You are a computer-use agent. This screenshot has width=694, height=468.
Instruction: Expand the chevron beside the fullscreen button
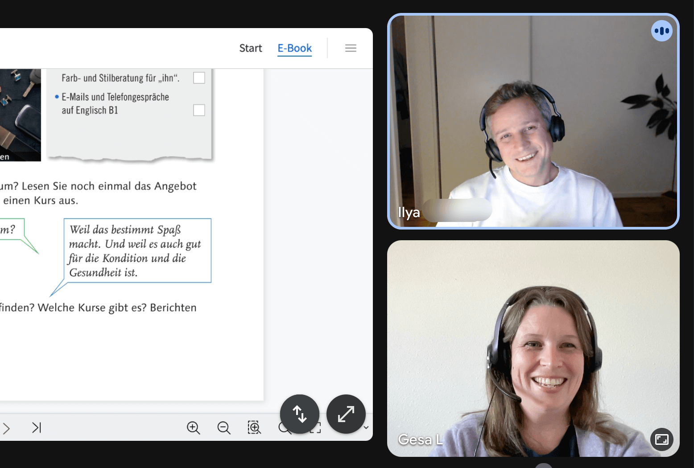click(x=366, y=427)
